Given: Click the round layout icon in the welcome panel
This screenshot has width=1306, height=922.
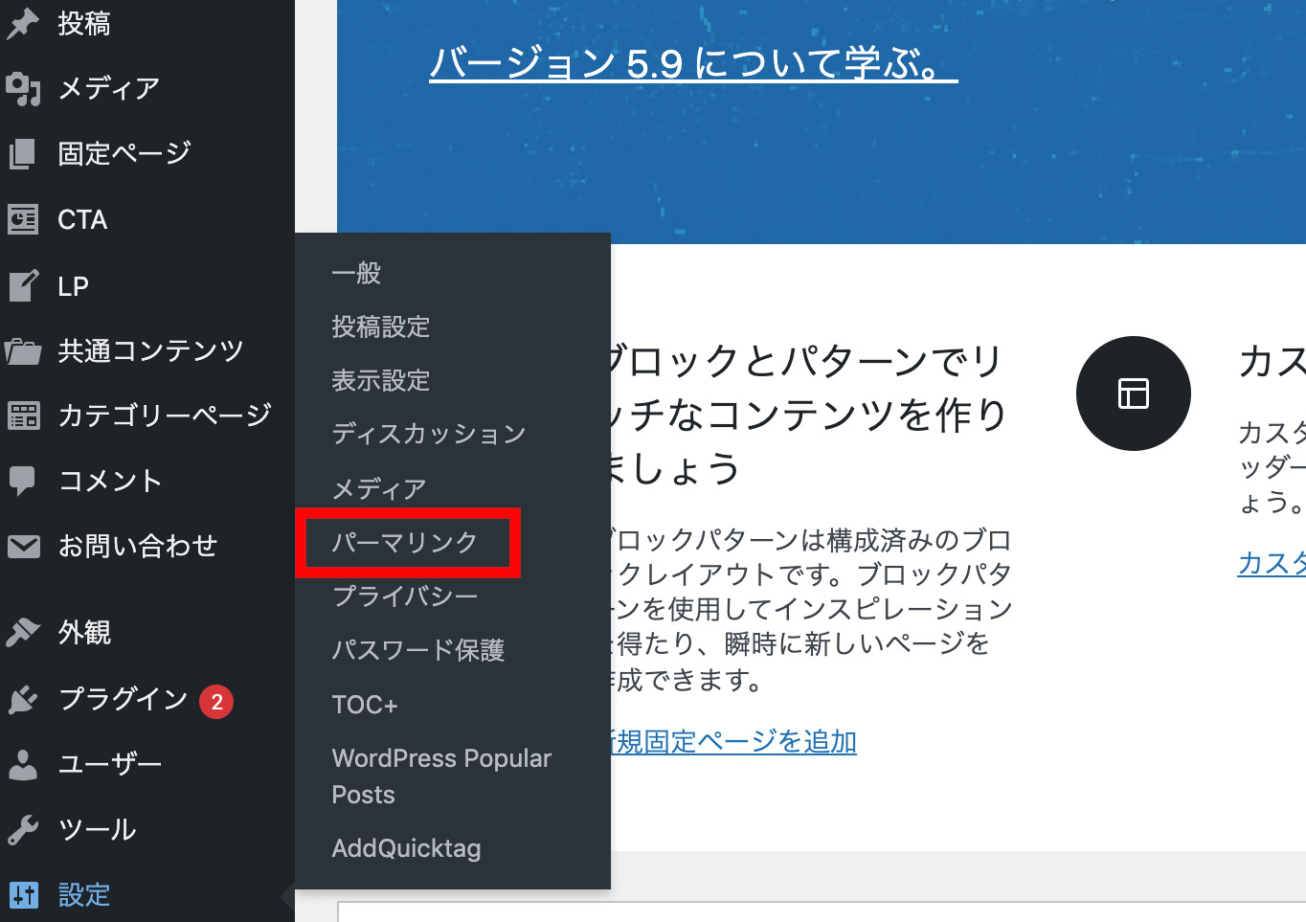Looking at the screenshot, I should tap(1133, 394).
